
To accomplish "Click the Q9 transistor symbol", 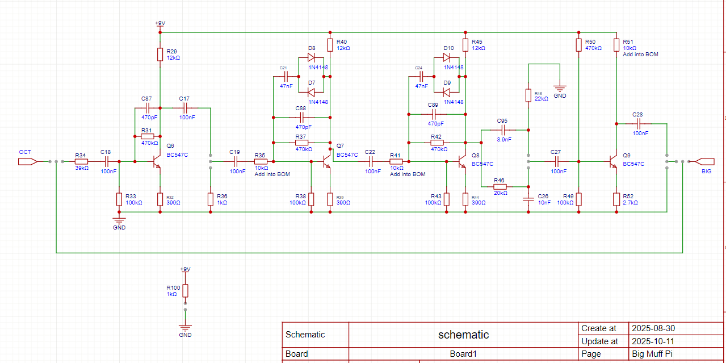I will click(613, 162).
